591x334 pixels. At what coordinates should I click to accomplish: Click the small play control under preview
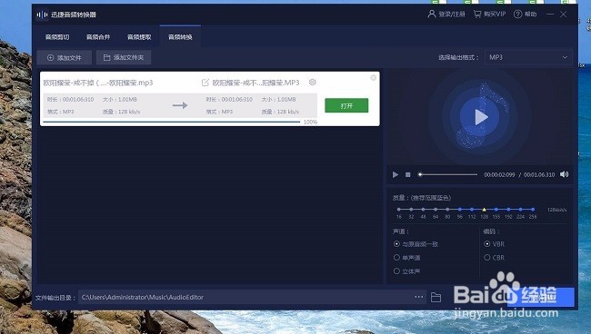395,174
